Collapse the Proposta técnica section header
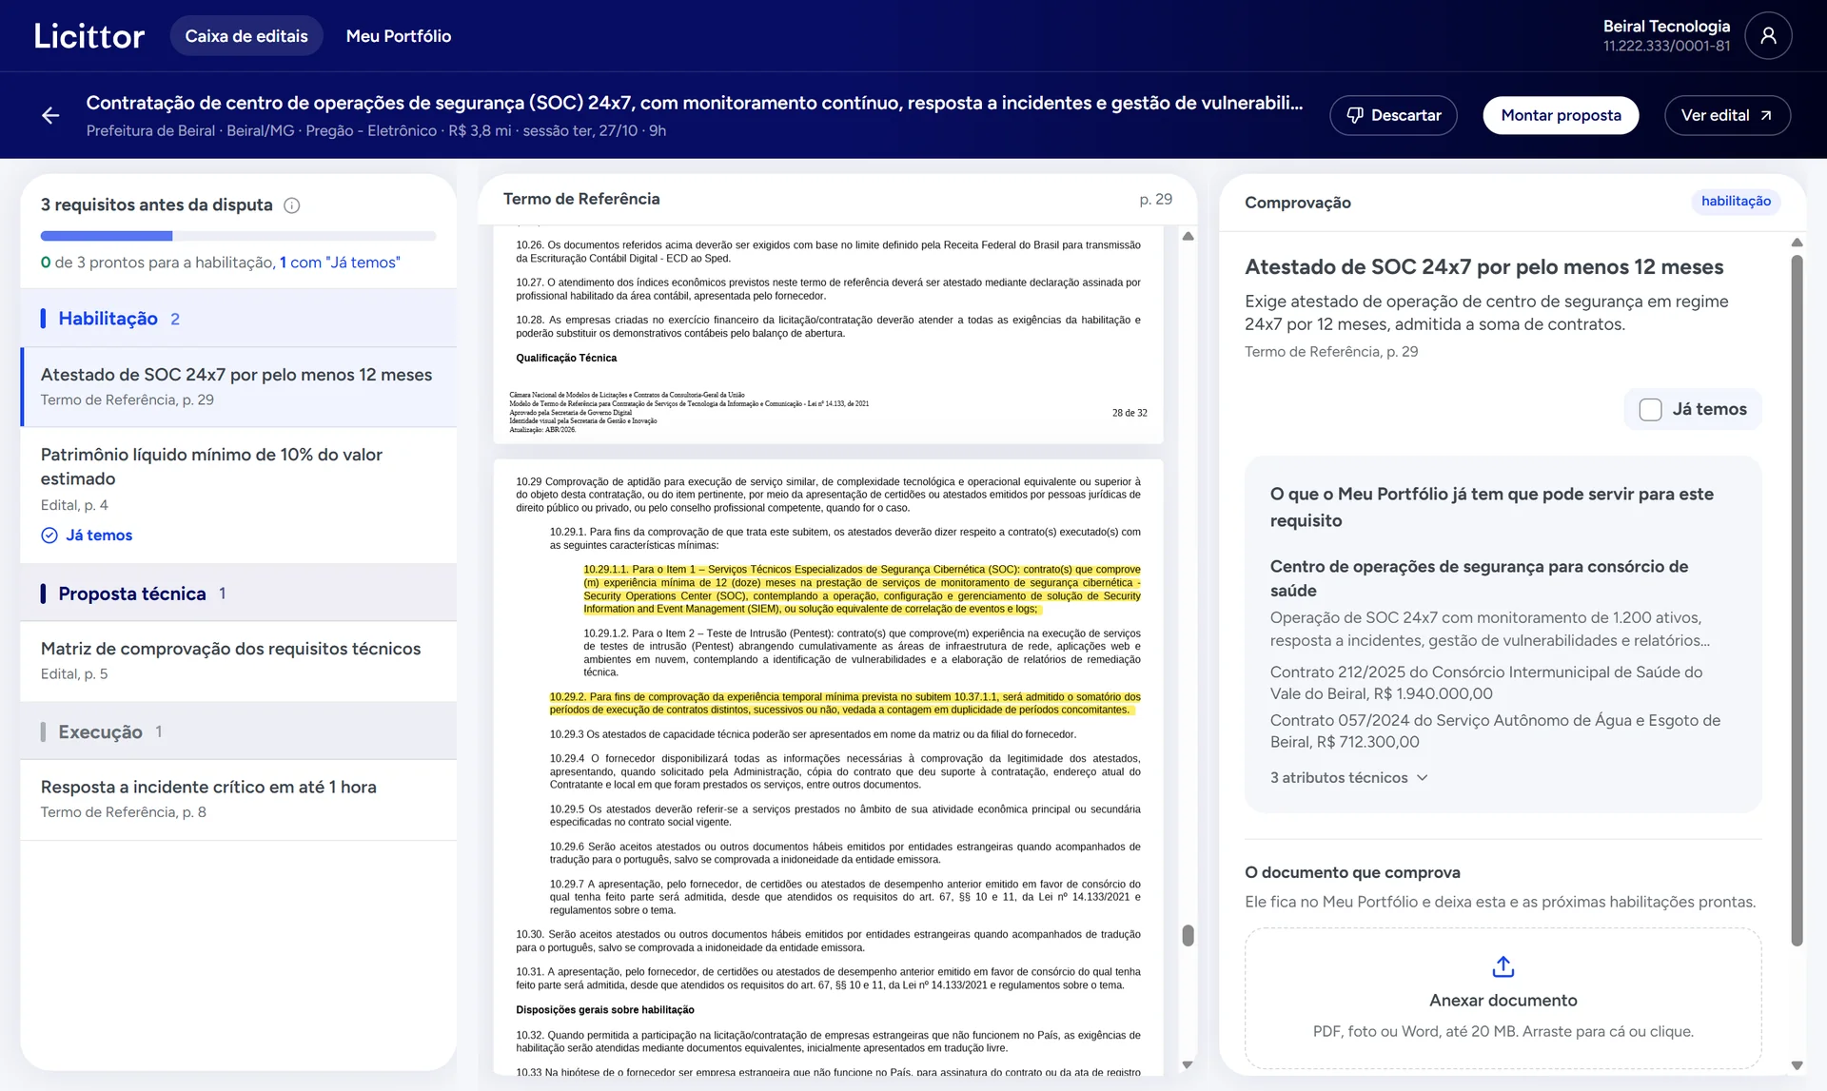Image resolution: width=1827 pixels, height=1091 pixels. 238,594
